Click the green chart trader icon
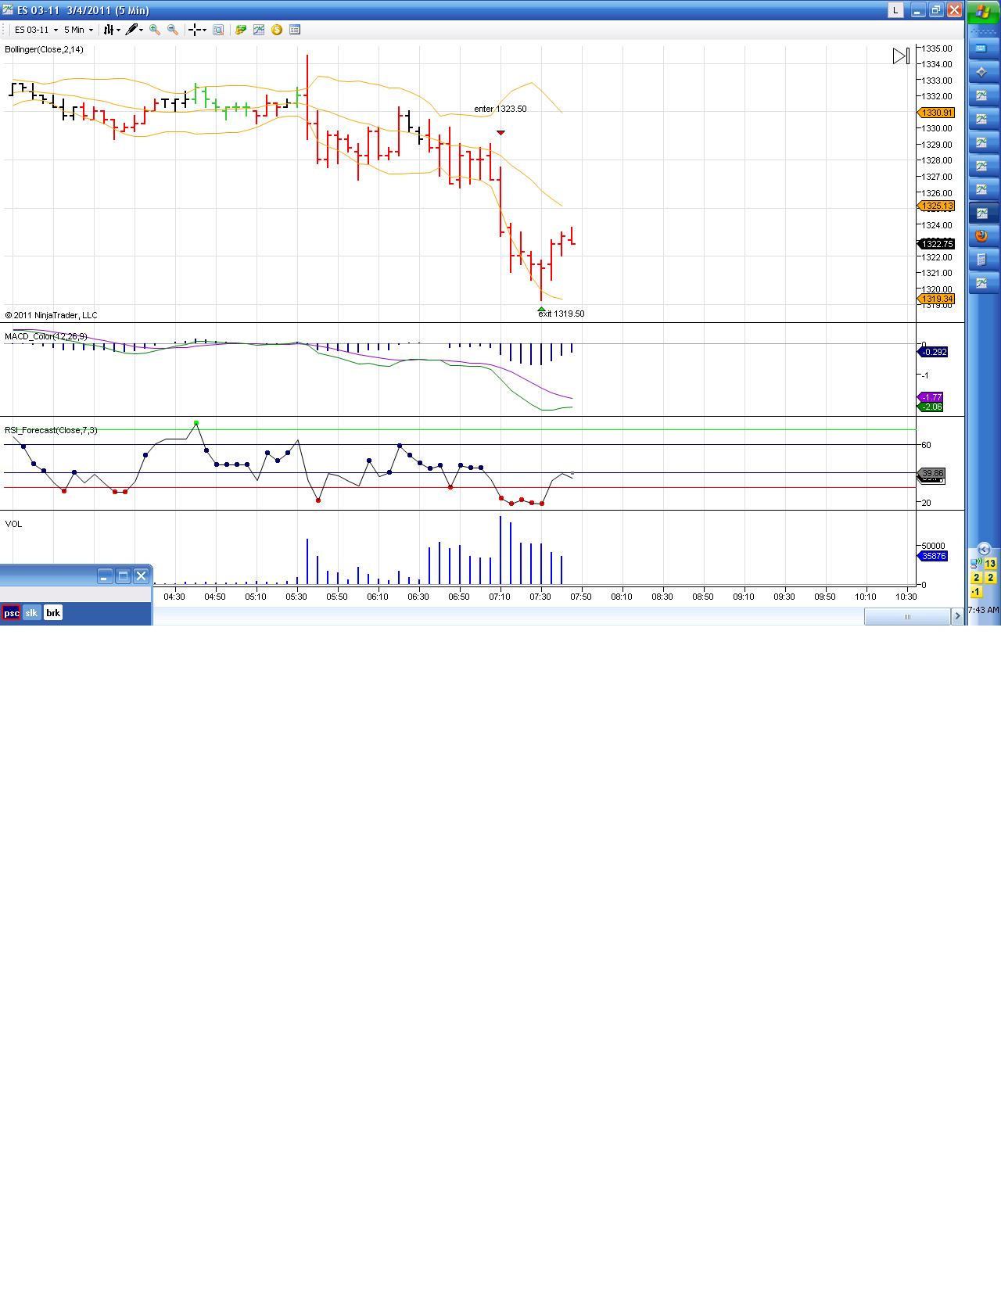 click(x=241, y=30)
